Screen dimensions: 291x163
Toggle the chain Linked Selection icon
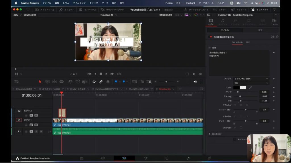(101, 82)
